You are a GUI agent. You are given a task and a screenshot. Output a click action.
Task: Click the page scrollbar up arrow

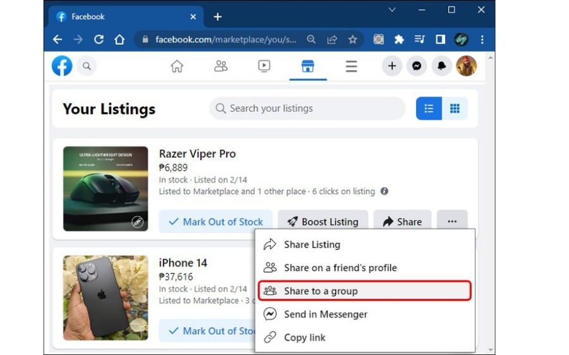(x=491, y=57)
